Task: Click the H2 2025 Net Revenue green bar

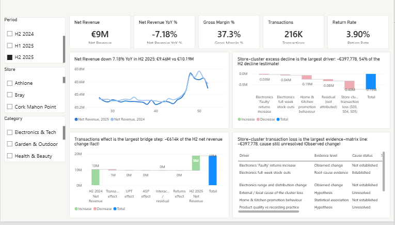Action: click(196, 163)
